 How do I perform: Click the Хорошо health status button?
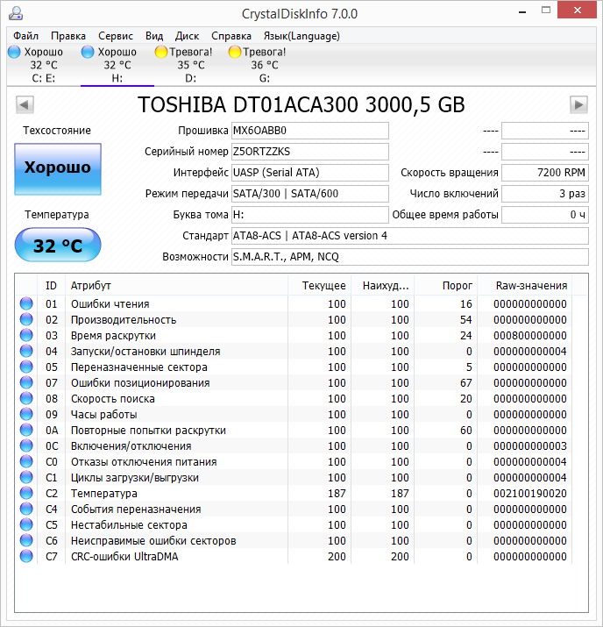pyautogui.click(x=58, y=169)
